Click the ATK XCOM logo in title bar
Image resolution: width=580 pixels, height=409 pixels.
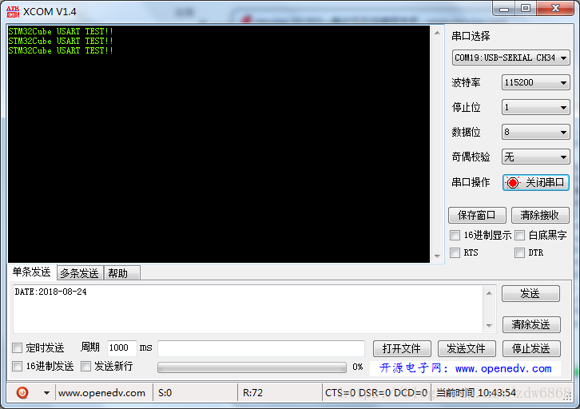(13, 12)
